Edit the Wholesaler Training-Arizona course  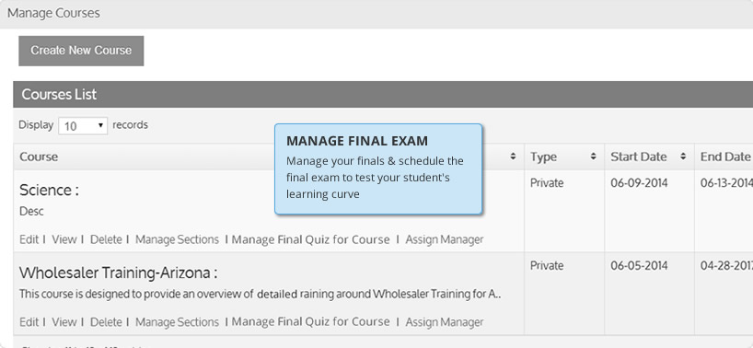click(29, 321)
